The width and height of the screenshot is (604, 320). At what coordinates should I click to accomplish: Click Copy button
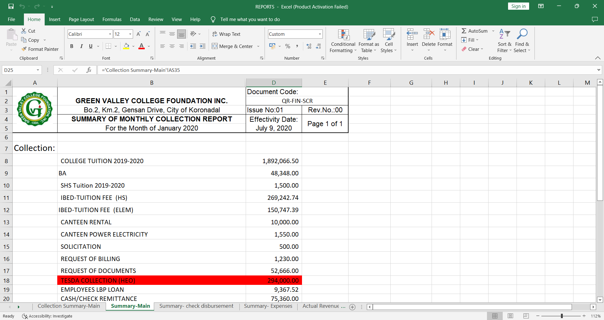pyautogui.click(x=31, y=40)
